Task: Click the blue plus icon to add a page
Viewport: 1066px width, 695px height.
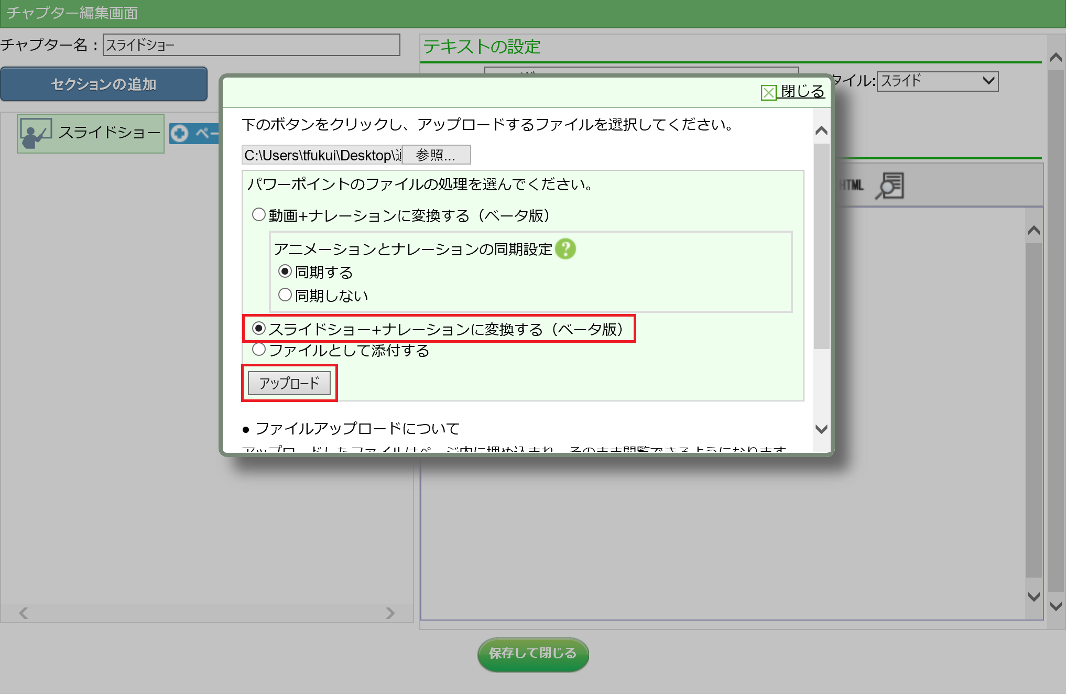Action: (180, 134)
